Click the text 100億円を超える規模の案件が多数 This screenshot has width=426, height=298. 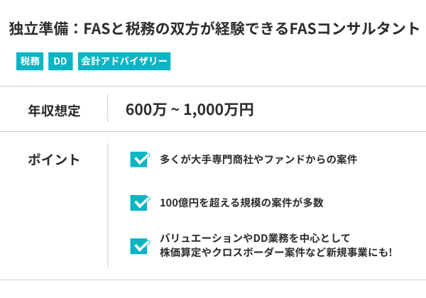coord(241,203)
